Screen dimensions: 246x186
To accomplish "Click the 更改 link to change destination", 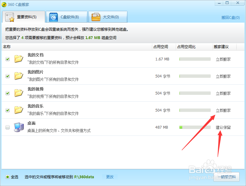I will point(110,177).
